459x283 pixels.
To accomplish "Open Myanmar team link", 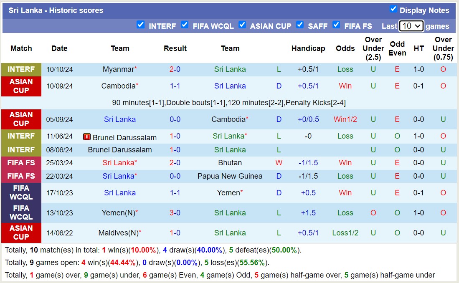I will coord(118,69).
